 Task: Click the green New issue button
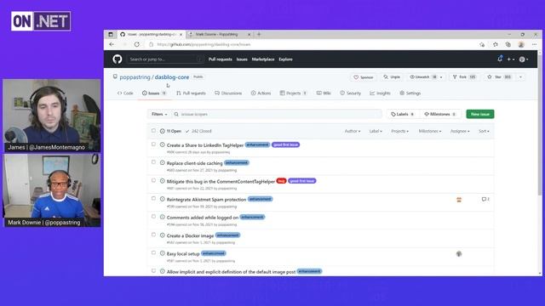(480, 114)
